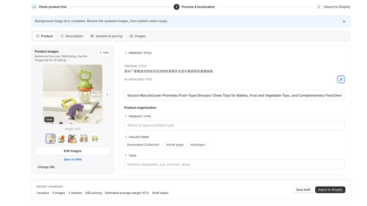
Task: Open the Open on 1688 link
Action: pyautogui.click(x=72, y=159)
